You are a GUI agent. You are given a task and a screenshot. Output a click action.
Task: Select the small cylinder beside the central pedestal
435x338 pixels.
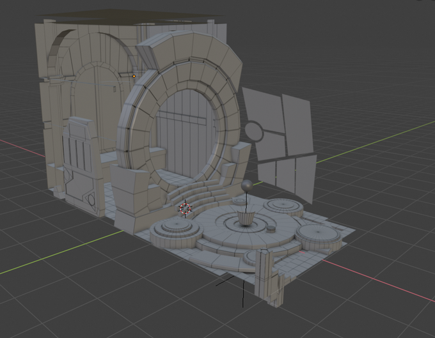[271, 229]
